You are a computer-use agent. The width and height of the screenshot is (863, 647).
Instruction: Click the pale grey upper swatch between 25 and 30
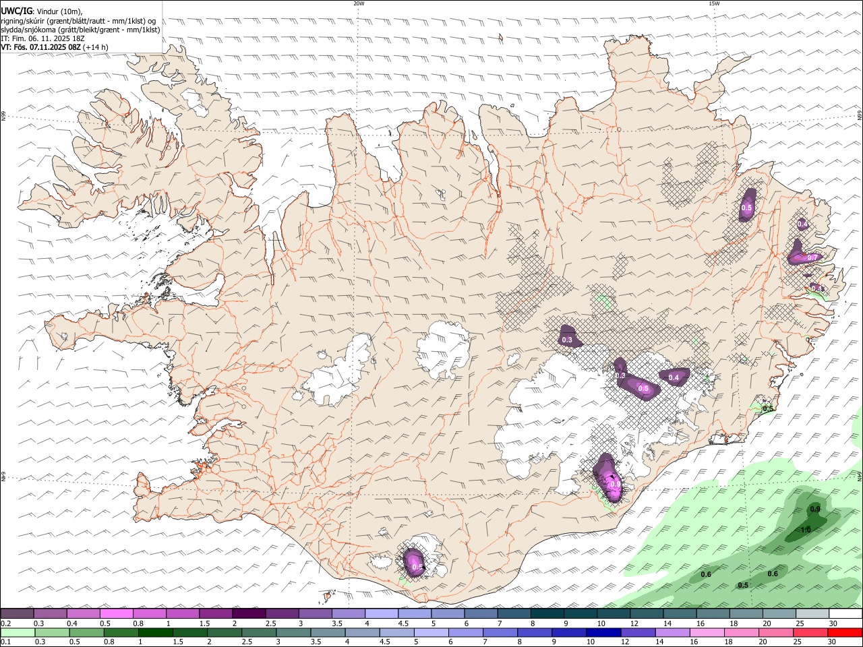(x=813, y=613)
